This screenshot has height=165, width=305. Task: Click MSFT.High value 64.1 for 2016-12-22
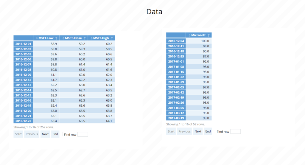point(109,121)
